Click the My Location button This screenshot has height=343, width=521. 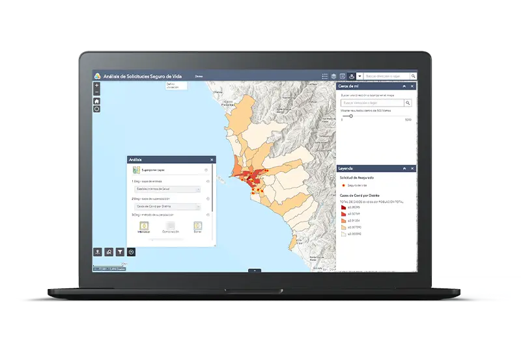coord(96,109)
